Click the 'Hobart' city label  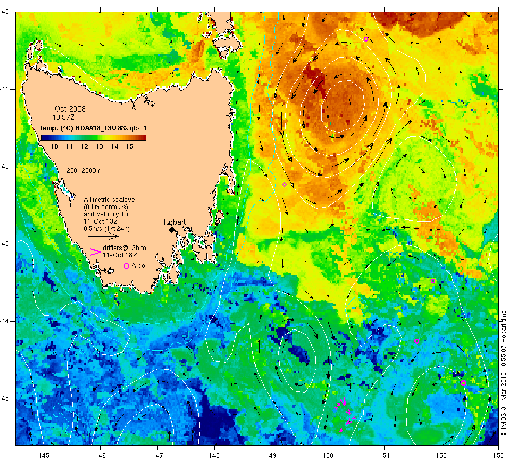(175, 222)
